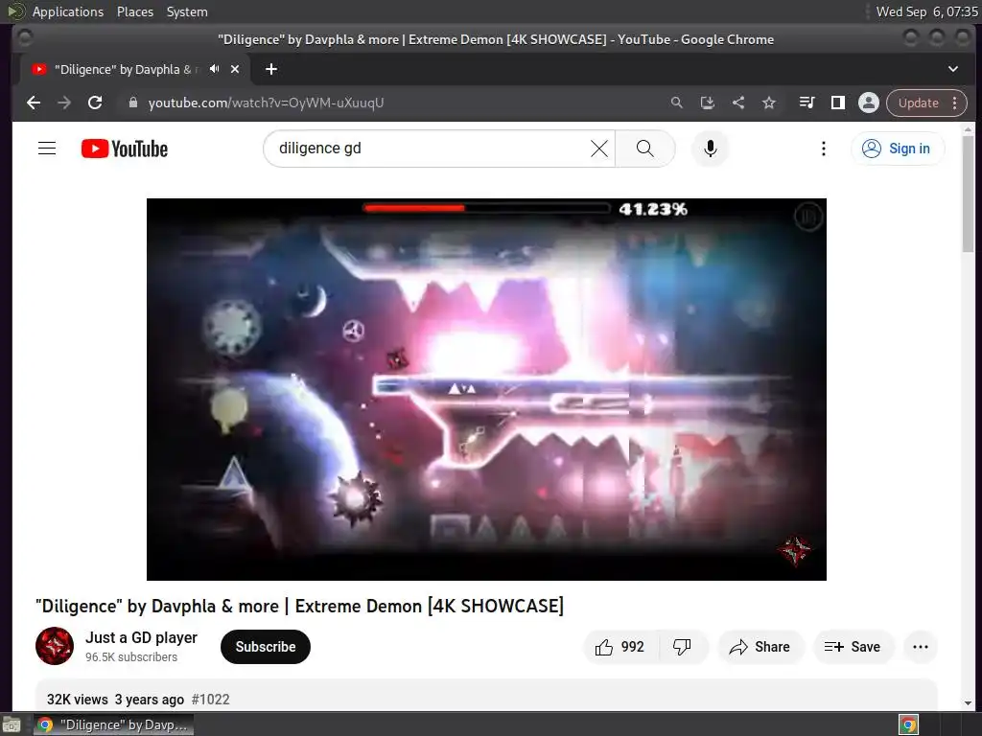This screenshot has width=982, height=736.
Task: Clear the YouTube search query
Action: coord(599,149)
